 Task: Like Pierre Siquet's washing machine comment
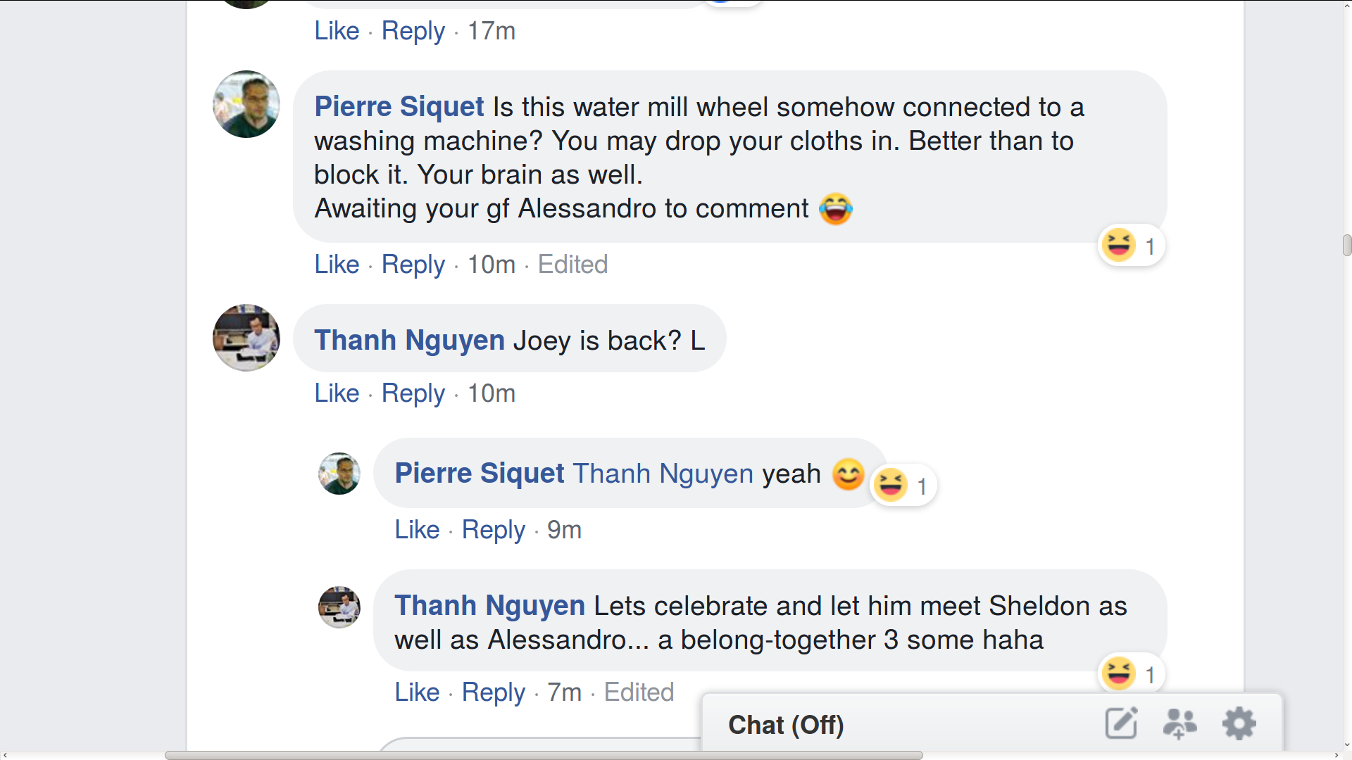[336, 264]
